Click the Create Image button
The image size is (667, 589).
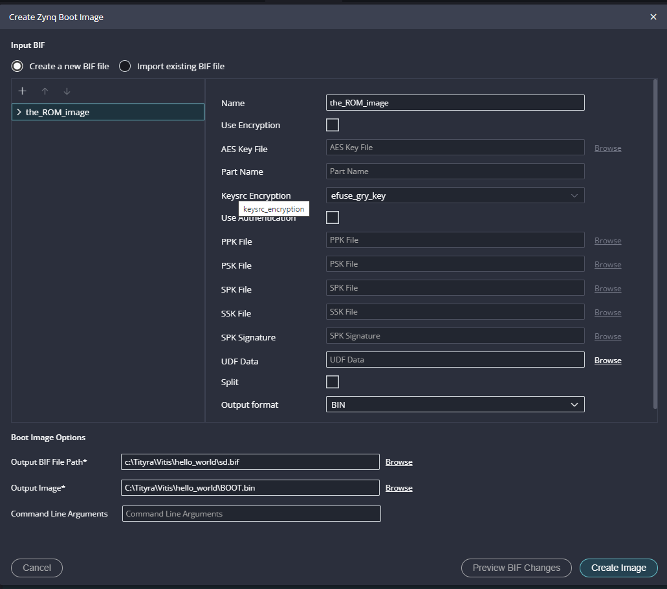pos(618,568)
